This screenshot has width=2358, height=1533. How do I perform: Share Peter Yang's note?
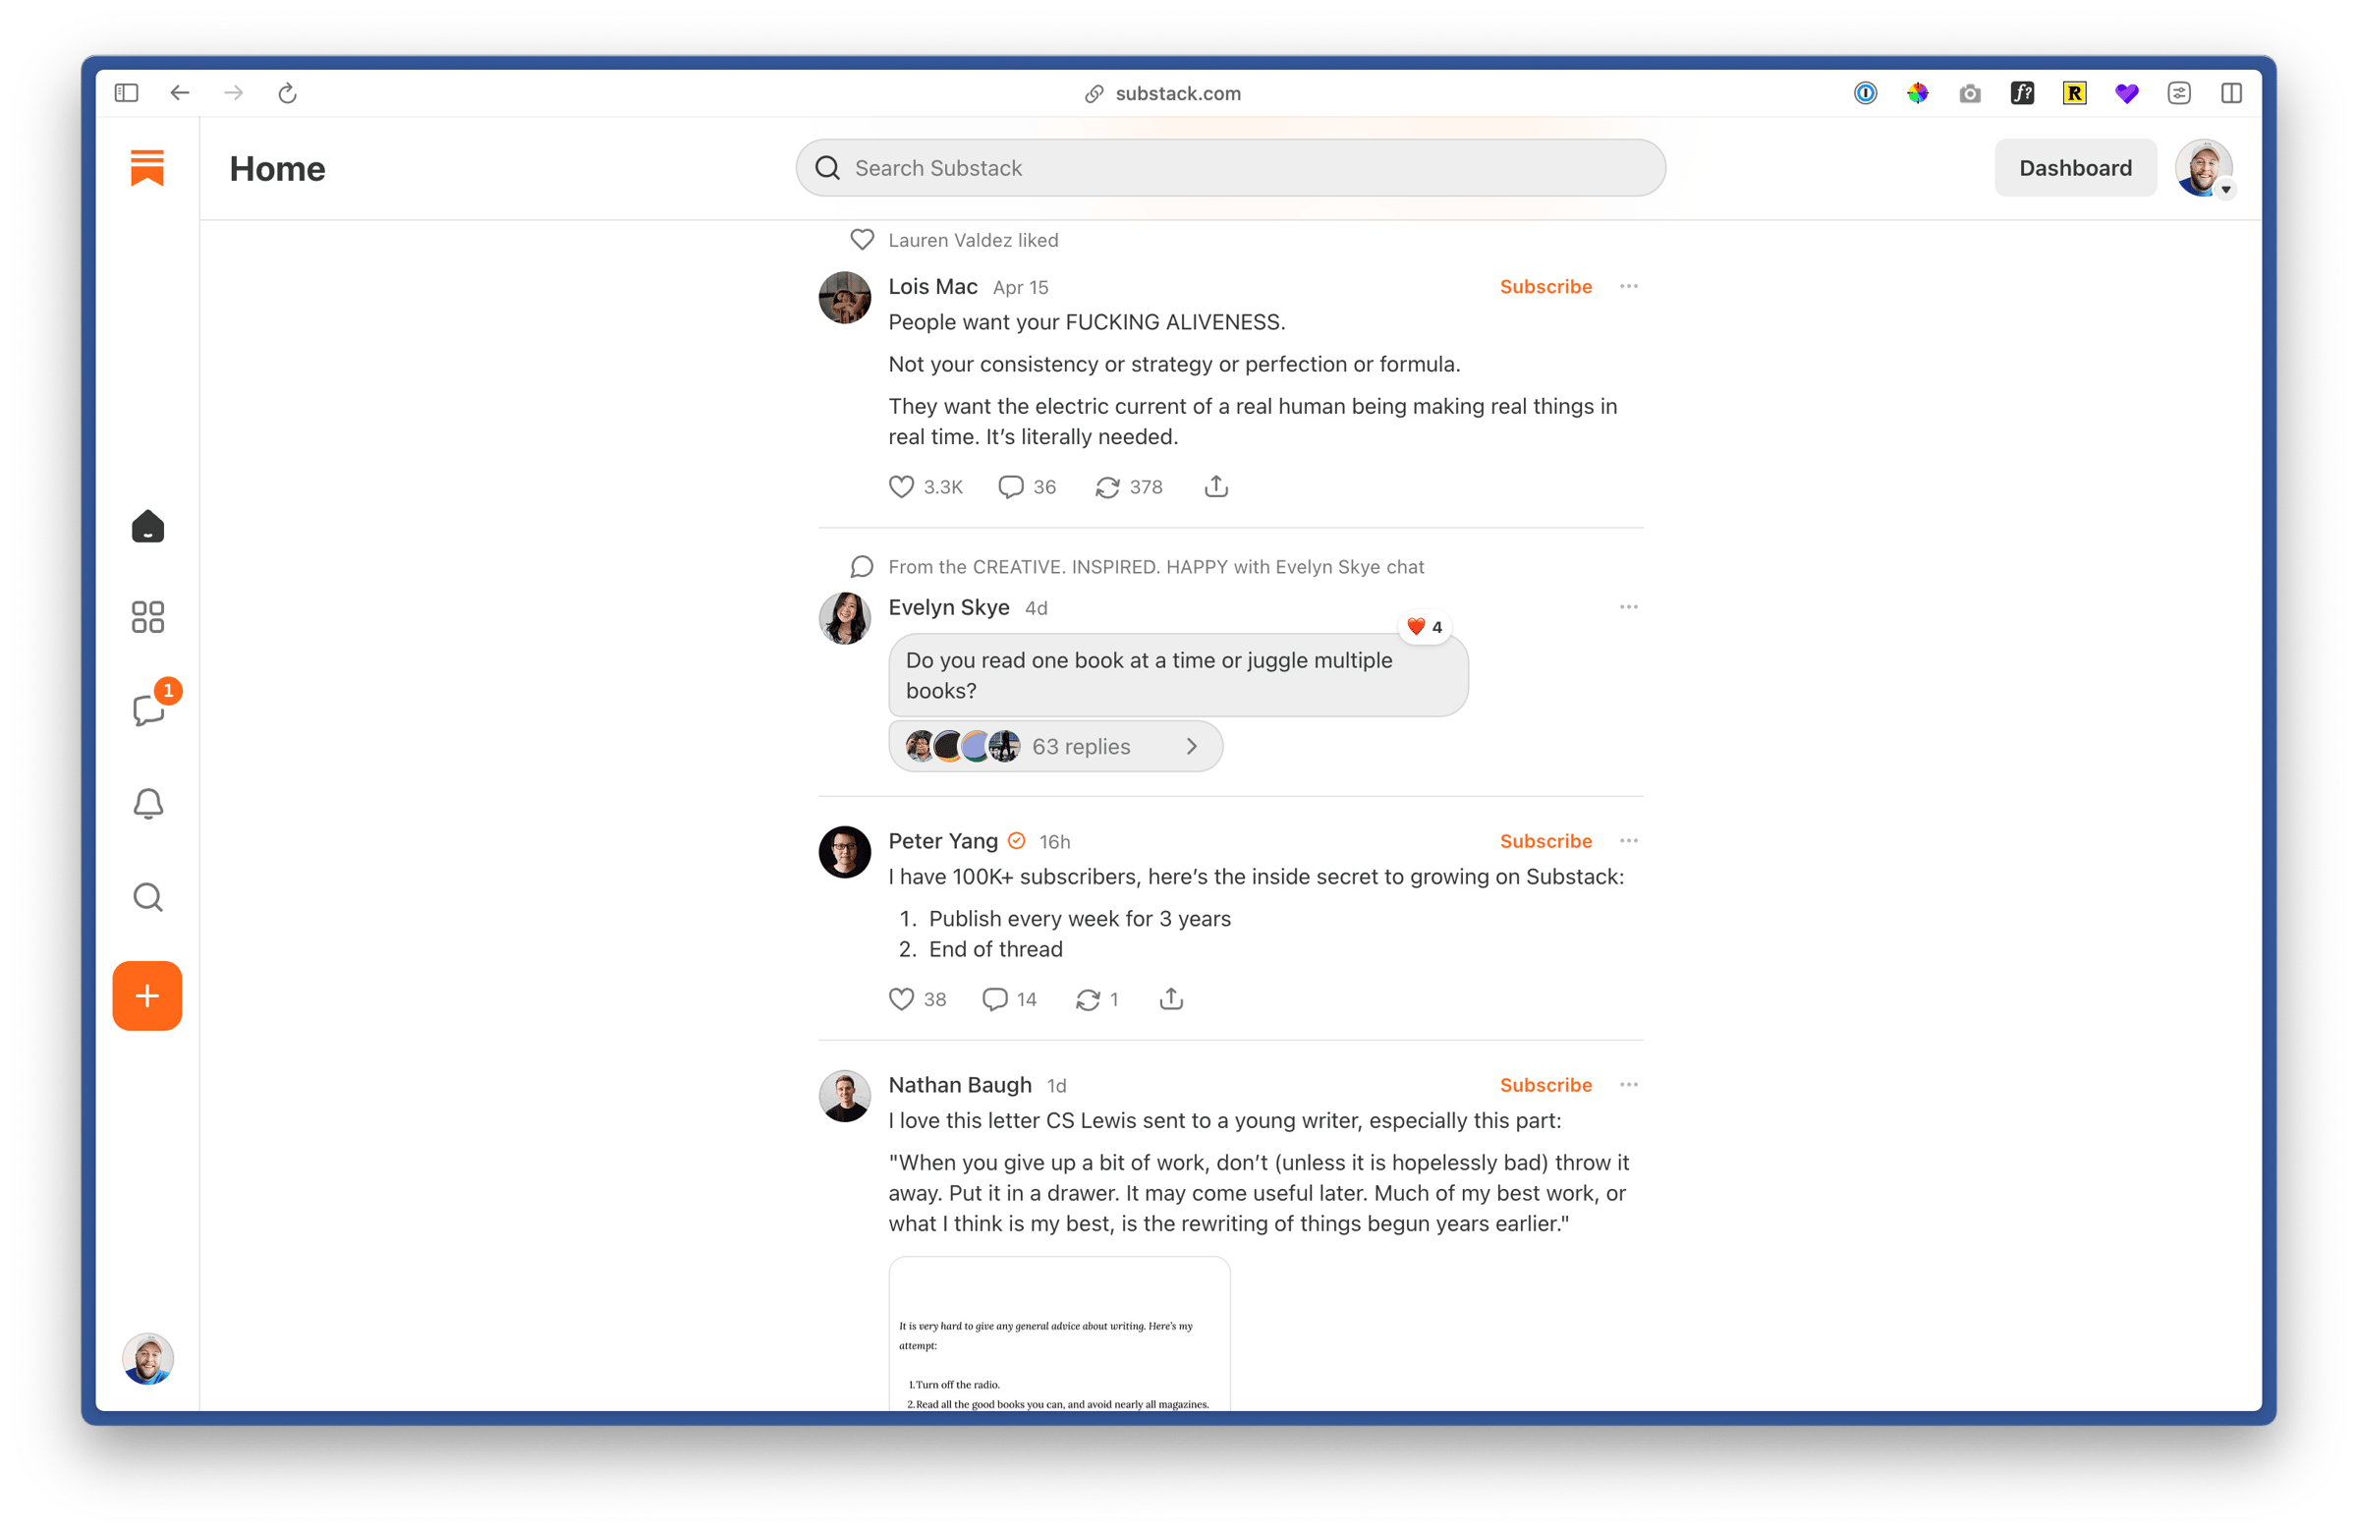(x=1171, y=998)
